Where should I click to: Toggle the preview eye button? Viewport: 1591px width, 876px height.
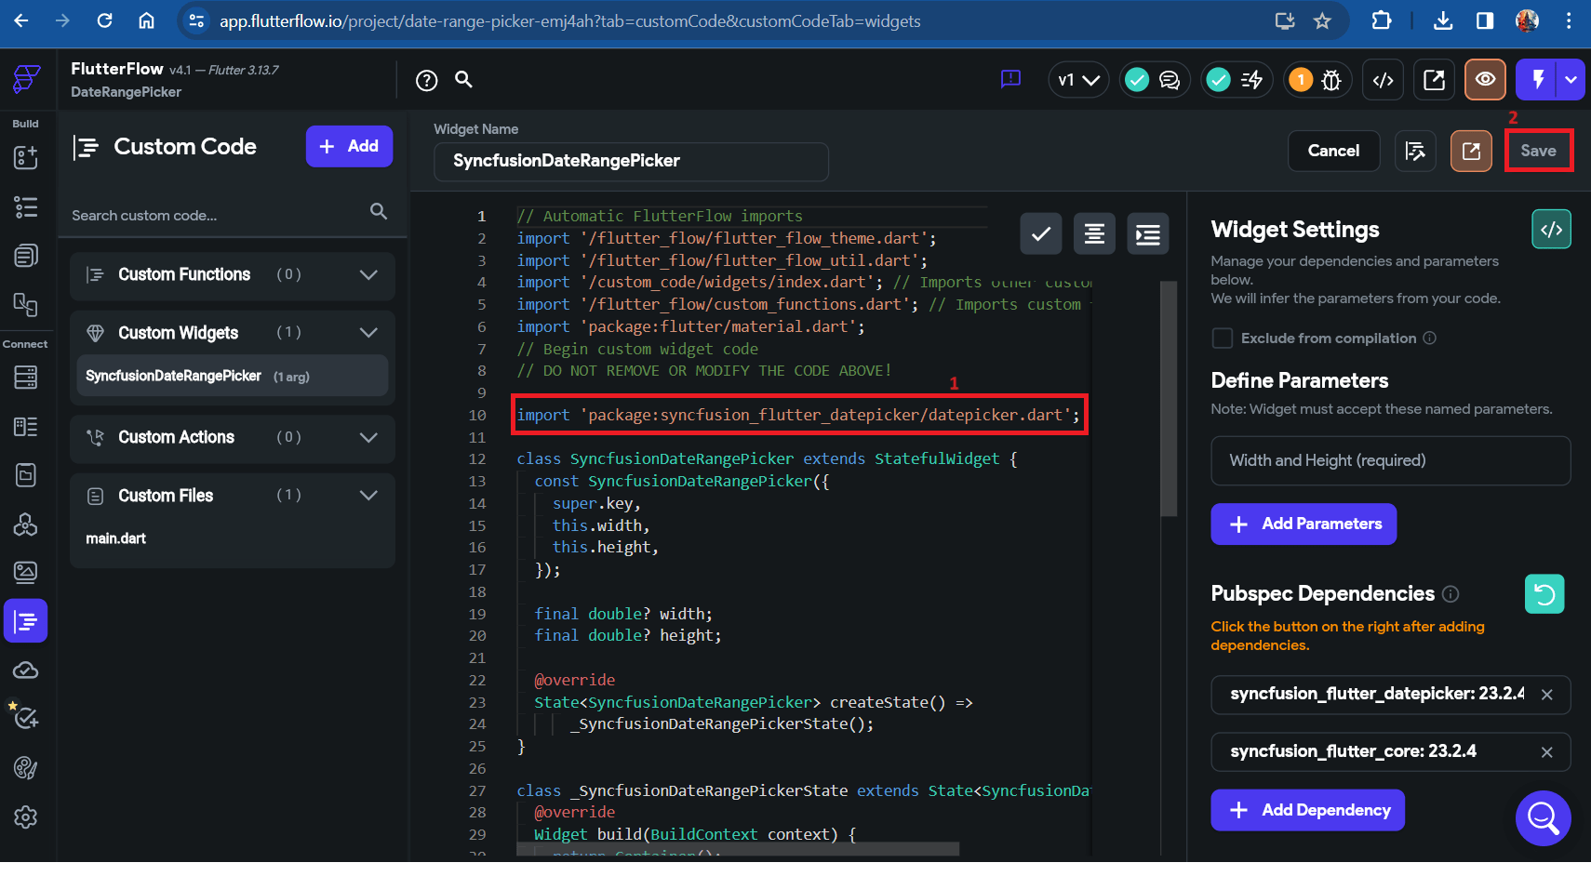click(1485, 80)
